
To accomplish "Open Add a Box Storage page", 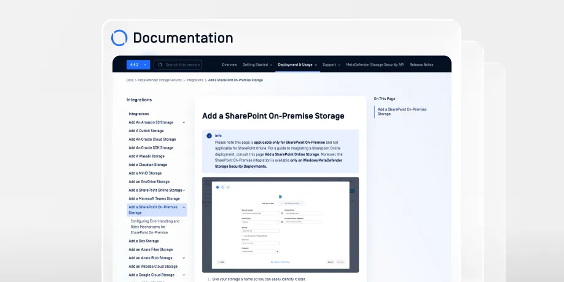I will [x=144, y=241].
